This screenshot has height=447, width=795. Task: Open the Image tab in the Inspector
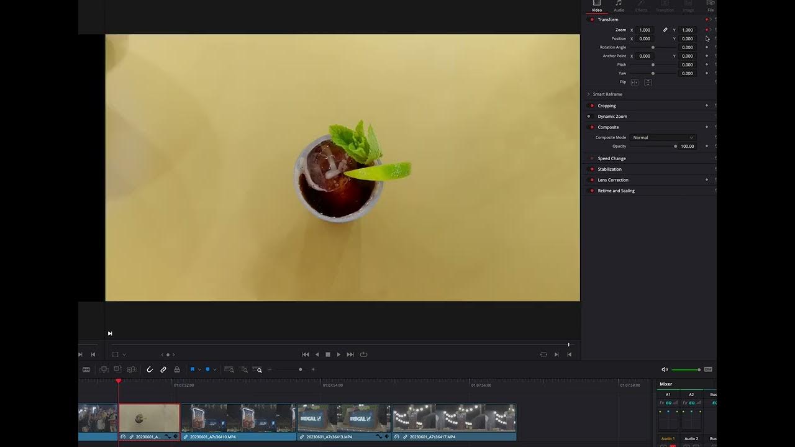click(688, 6)
